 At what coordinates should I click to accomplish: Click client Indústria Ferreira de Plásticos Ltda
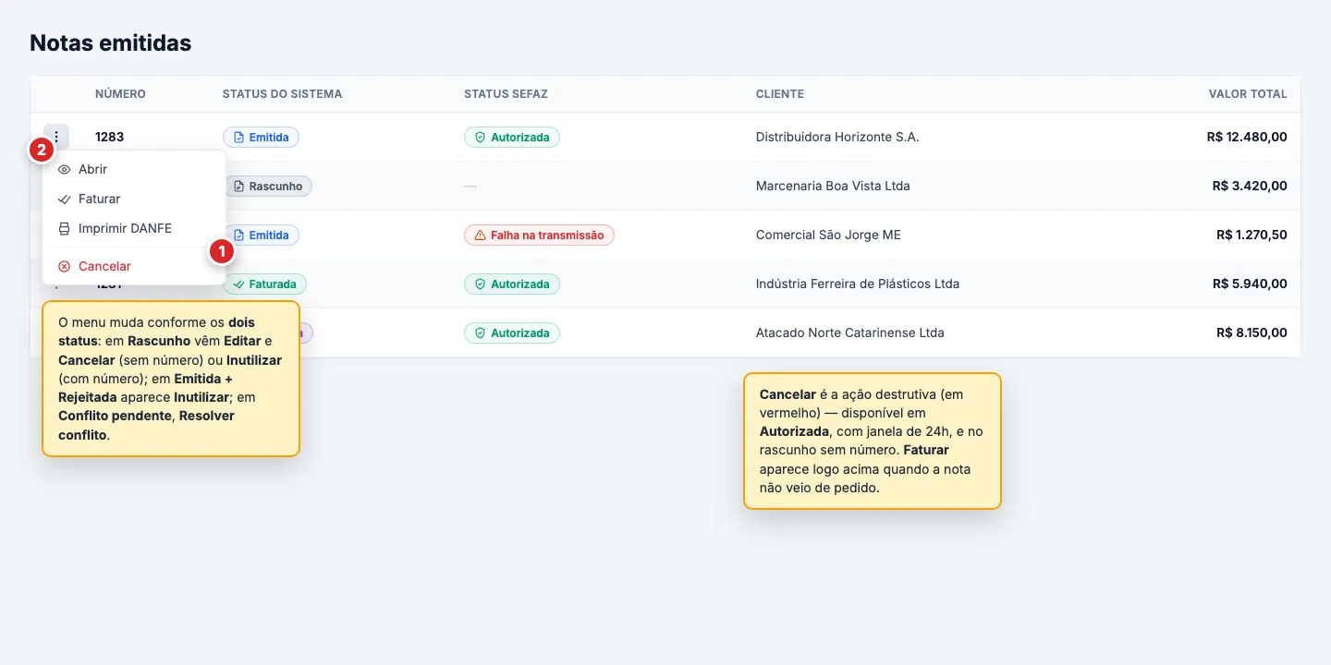click(858, 284)
